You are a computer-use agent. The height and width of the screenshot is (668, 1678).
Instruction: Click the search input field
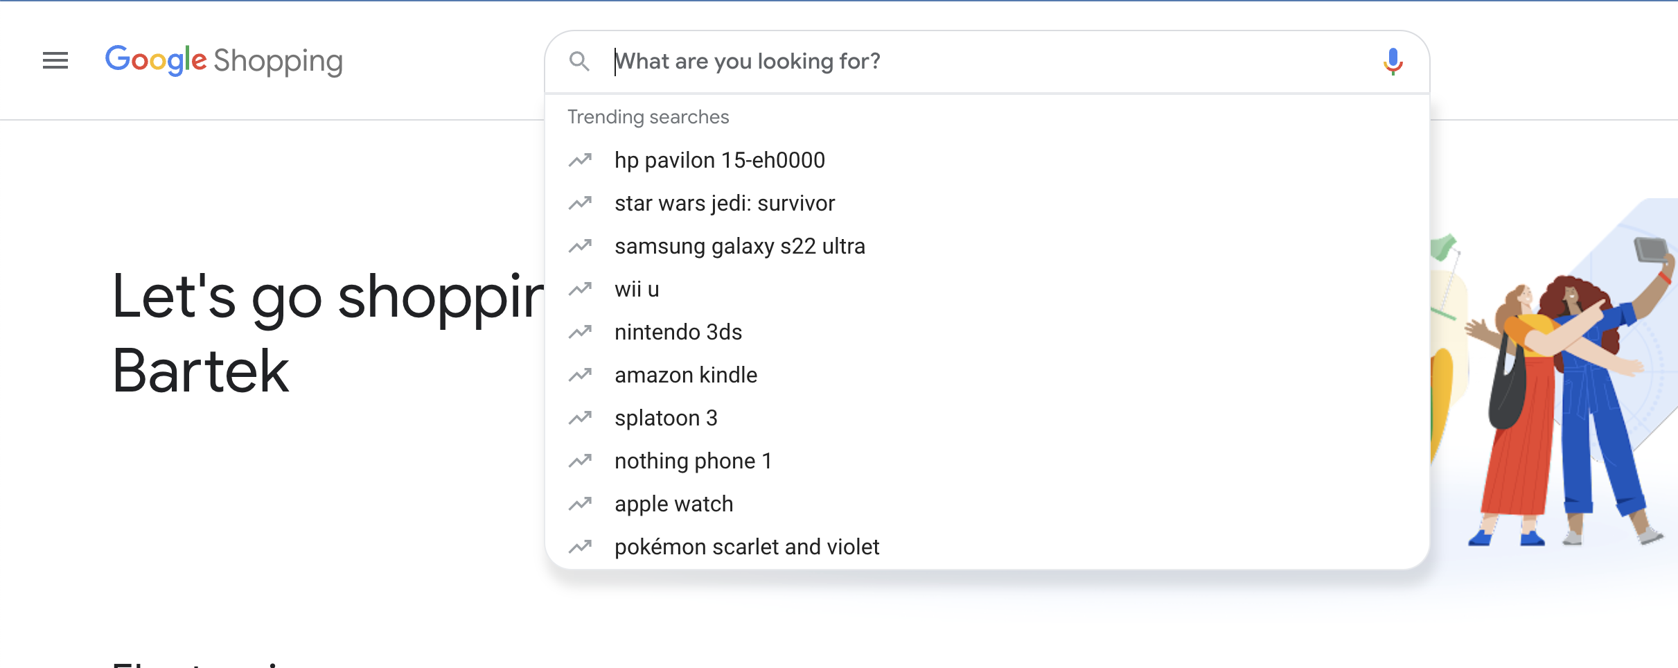[x=901, y=61]
